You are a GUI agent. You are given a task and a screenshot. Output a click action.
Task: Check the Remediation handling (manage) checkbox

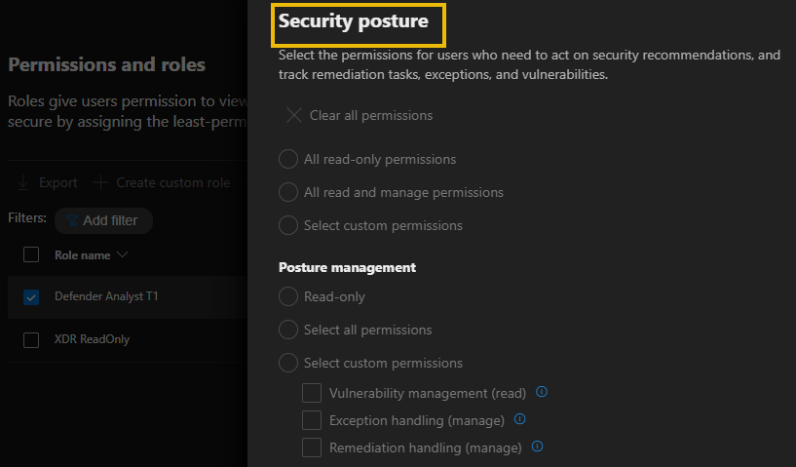(x=312, y=448)
